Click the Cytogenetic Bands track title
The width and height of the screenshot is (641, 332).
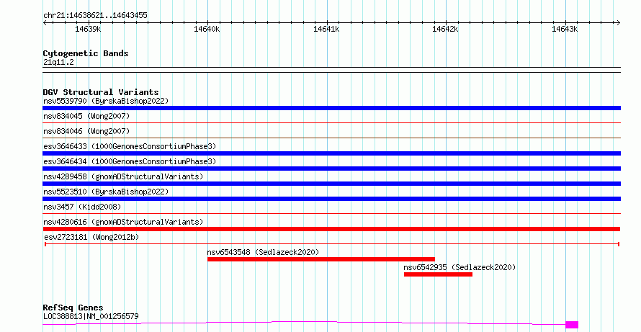coord(86,53)
